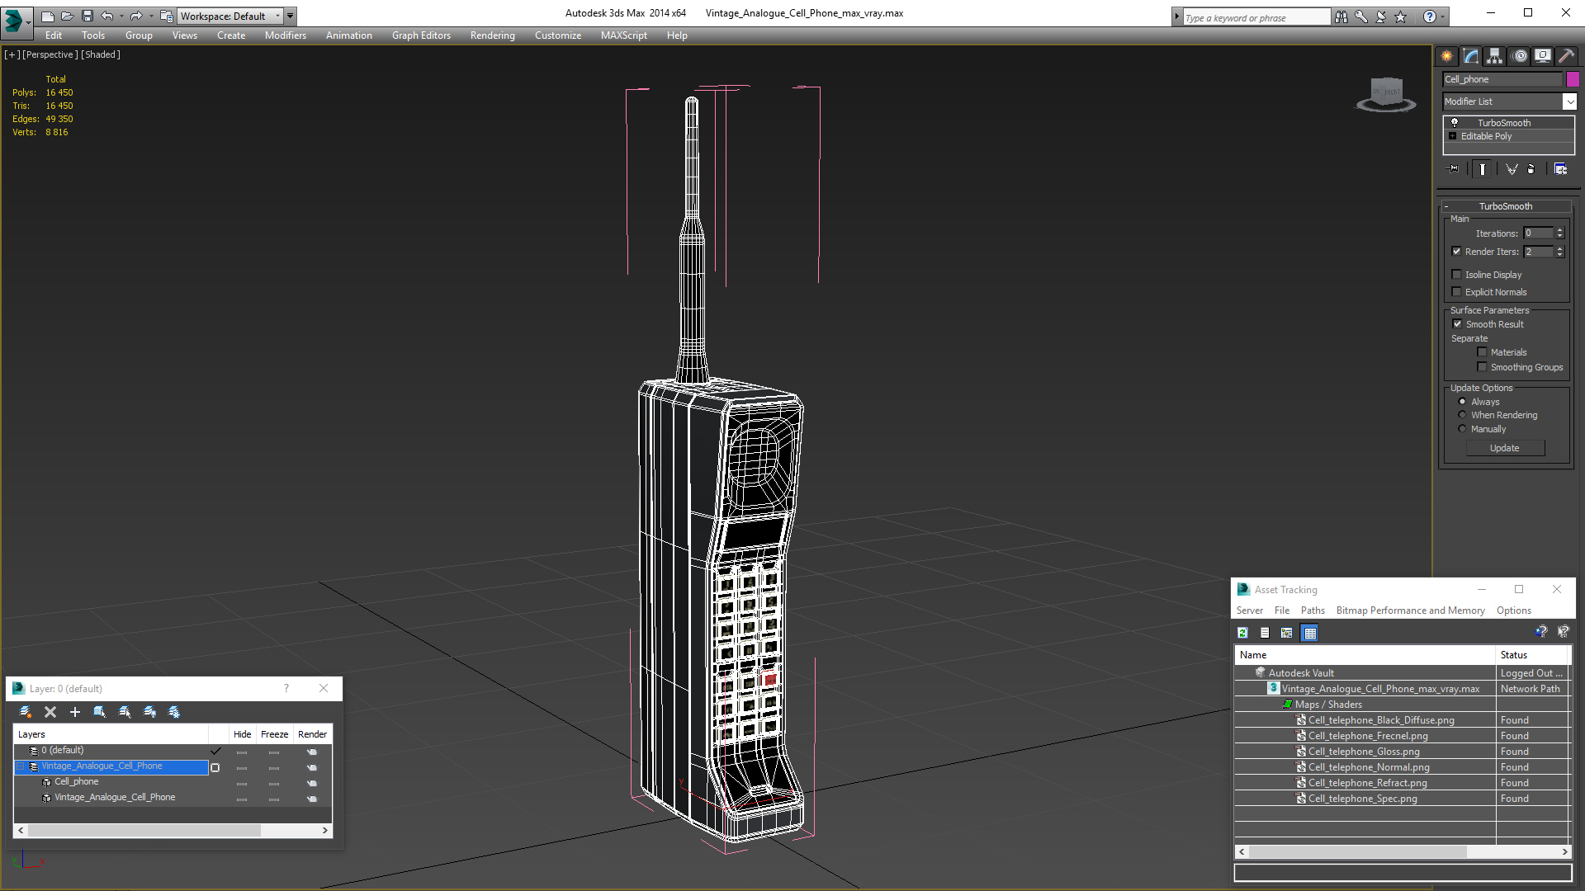Select the When Rendering radio button
The width and height of the screenshot is (1585, 891).
(1463, 415)
